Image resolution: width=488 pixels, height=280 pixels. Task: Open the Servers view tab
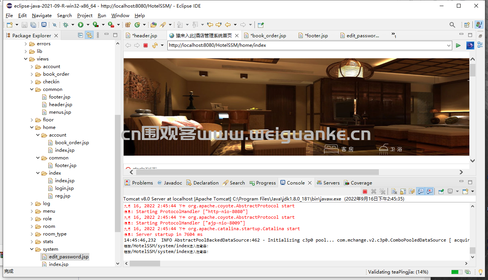pyautogui.click(x=328, y=183)
